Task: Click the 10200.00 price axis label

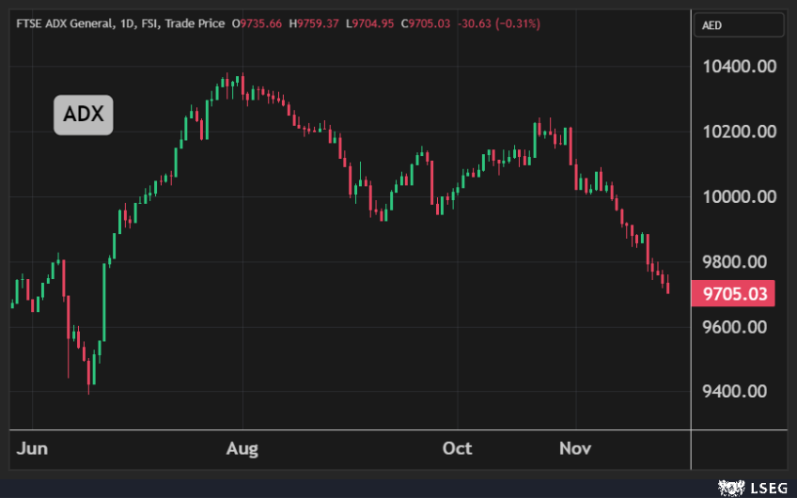Action: [739, 132]
